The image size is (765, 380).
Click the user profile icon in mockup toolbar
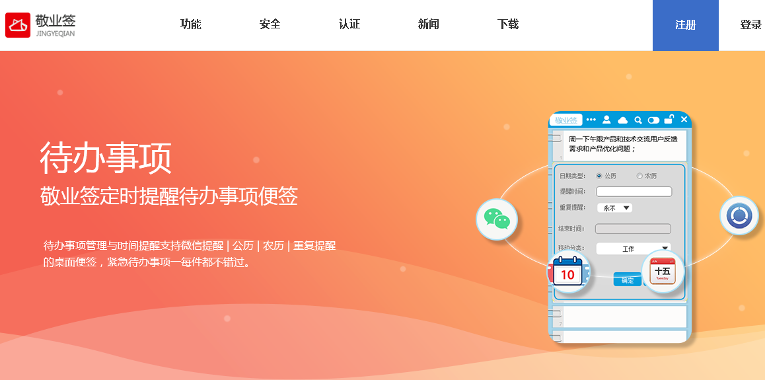pos(607,120)
